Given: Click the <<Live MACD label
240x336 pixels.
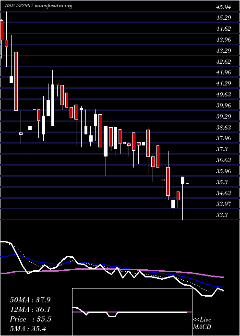Looking at the screenshot, I should 202,324.
